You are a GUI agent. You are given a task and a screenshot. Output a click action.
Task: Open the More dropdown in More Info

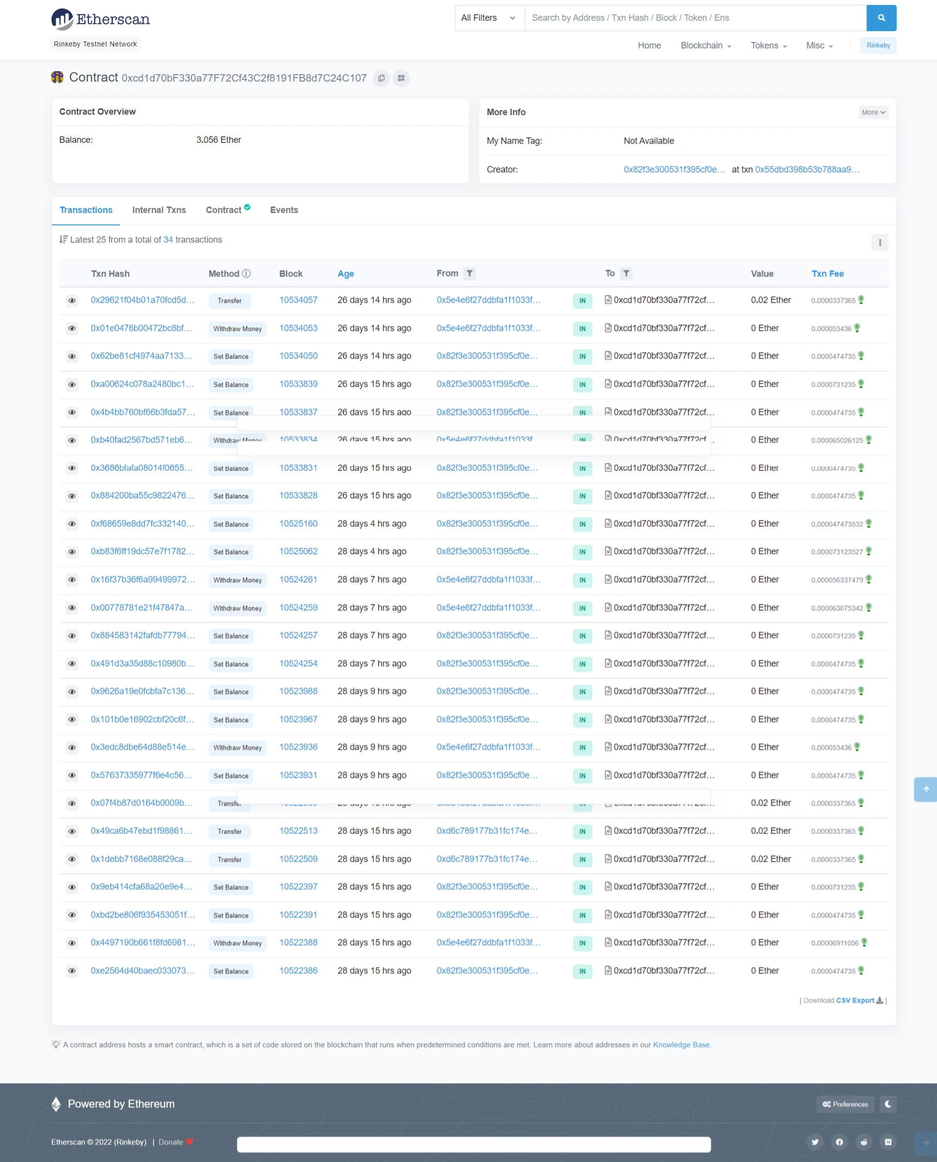point(873,112)
